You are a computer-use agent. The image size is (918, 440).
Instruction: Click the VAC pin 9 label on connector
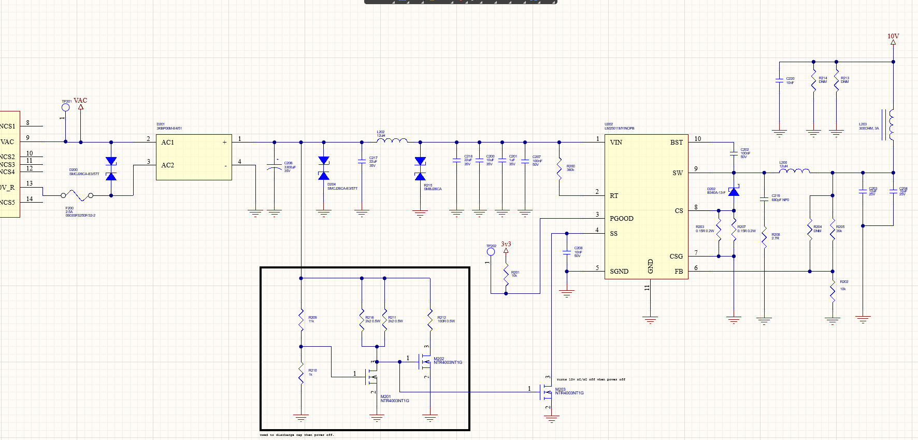click(8, 142)
